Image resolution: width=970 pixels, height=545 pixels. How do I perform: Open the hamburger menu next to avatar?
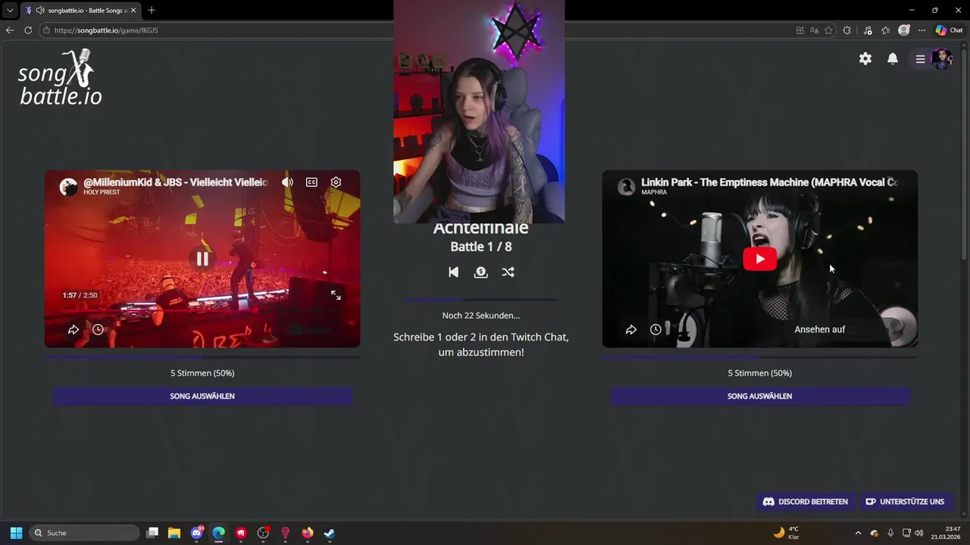[920, 59]
